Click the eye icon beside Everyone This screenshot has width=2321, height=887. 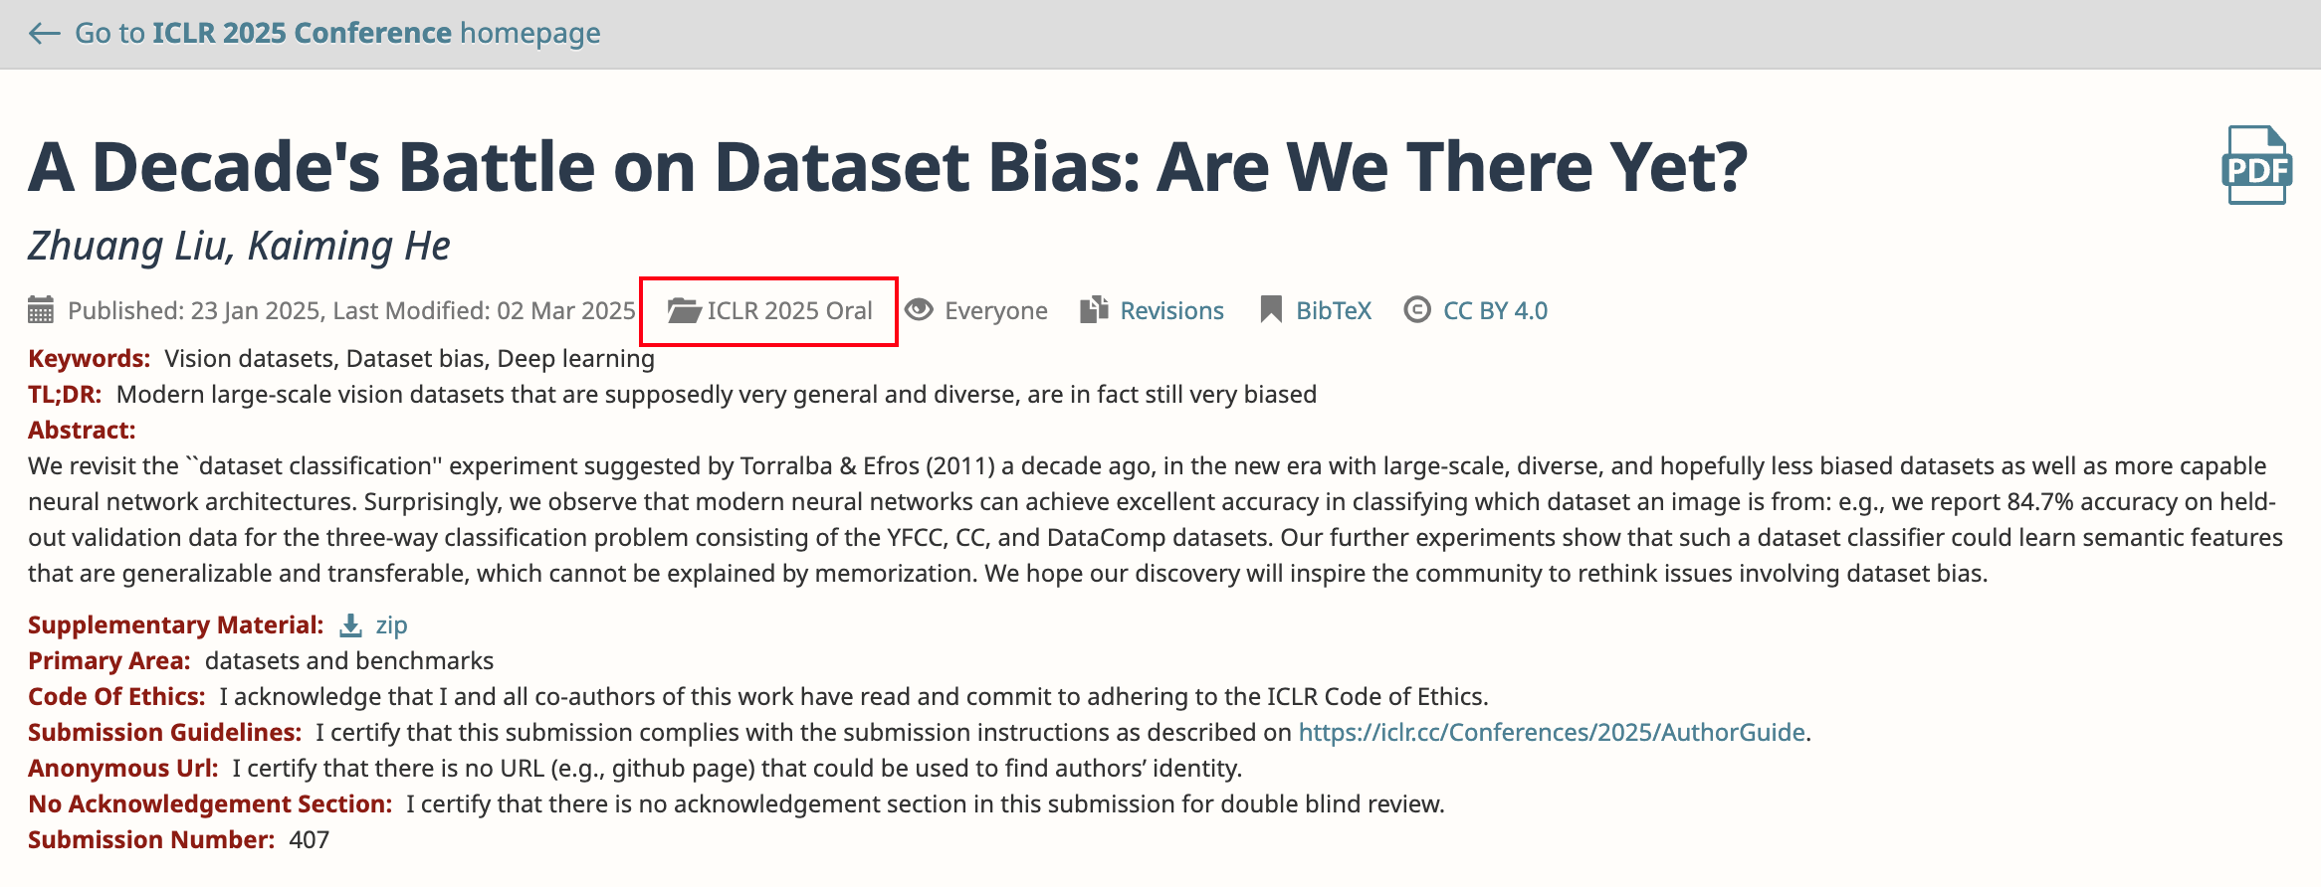pos(919,310)
